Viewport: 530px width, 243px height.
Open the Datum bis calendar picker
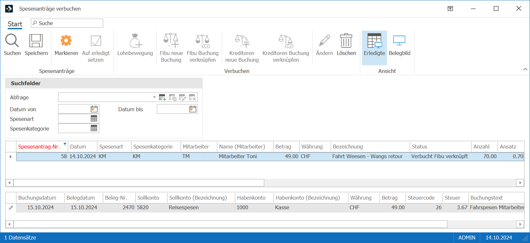coord(193,109)
